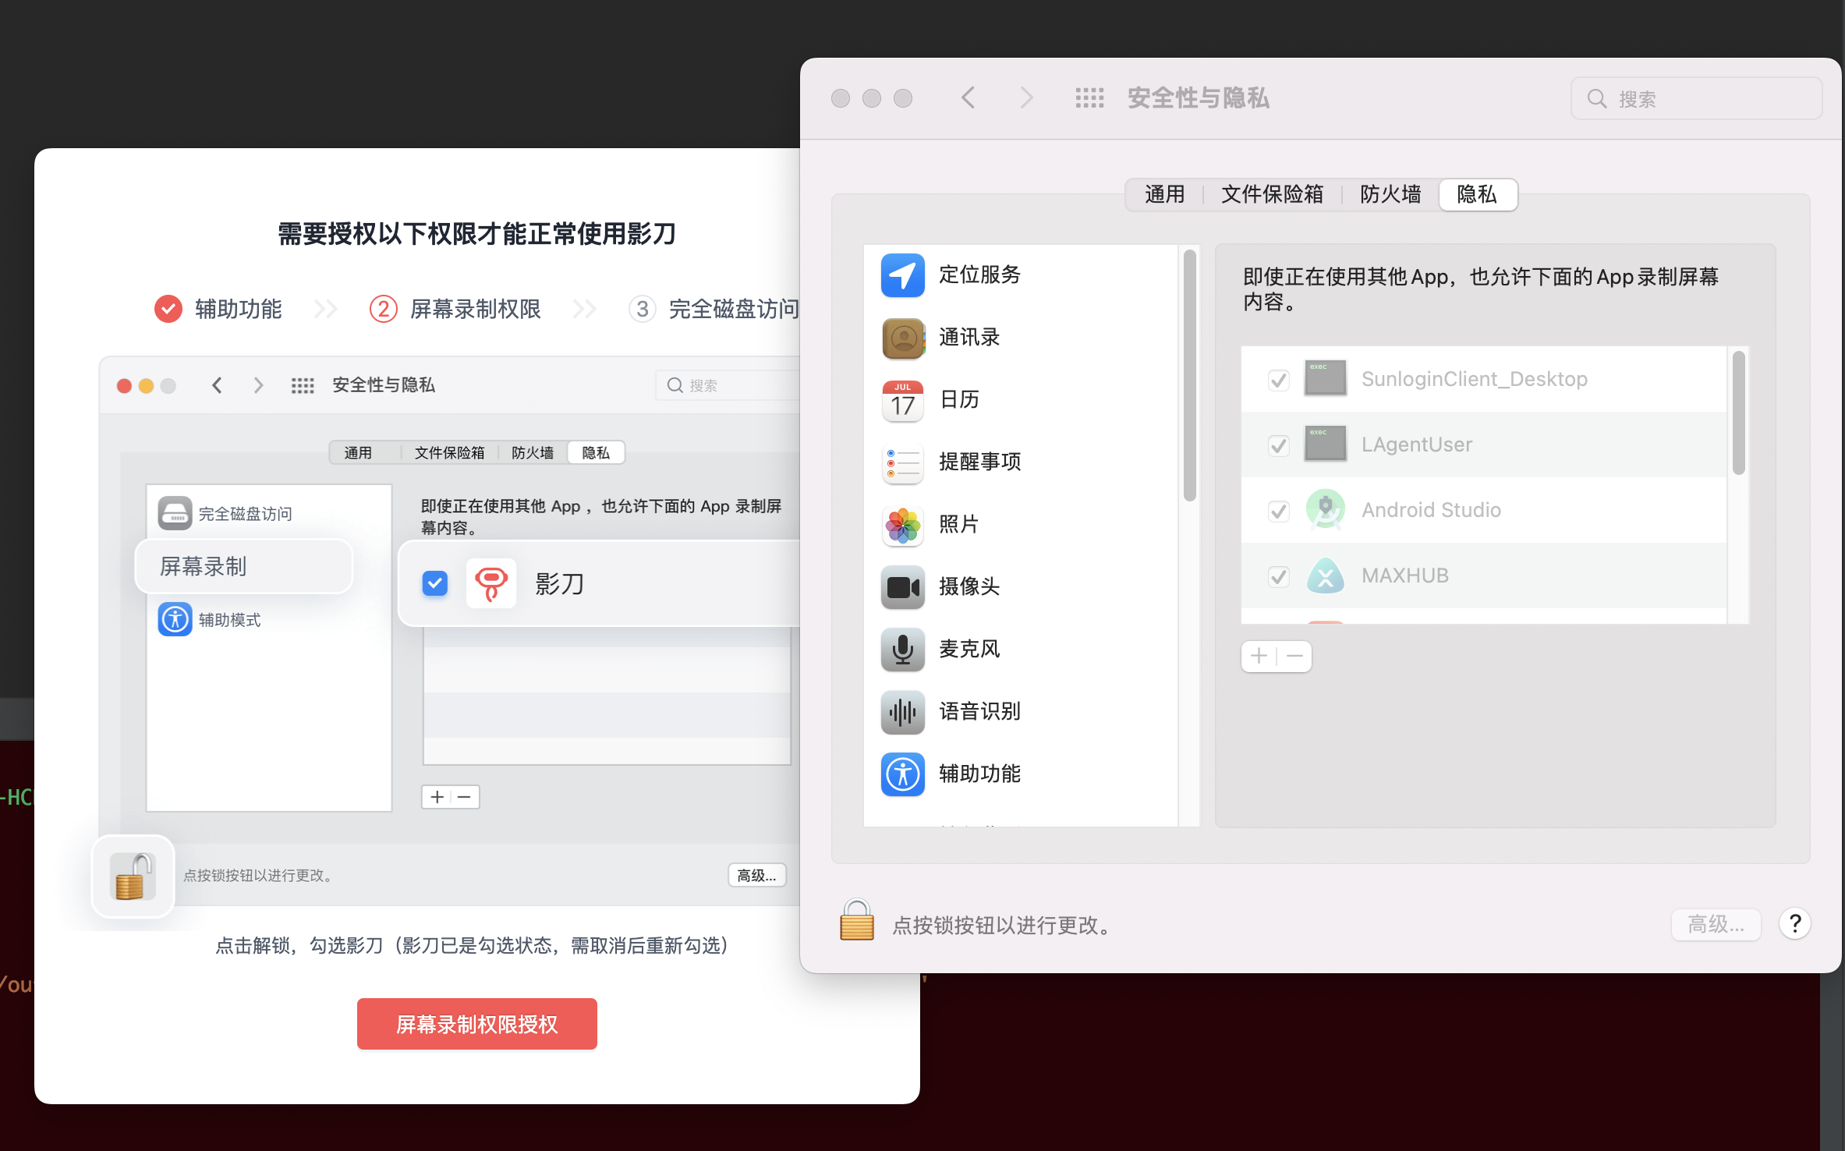Click red 屏幕录制权限授权 button

coord(476,1024)
